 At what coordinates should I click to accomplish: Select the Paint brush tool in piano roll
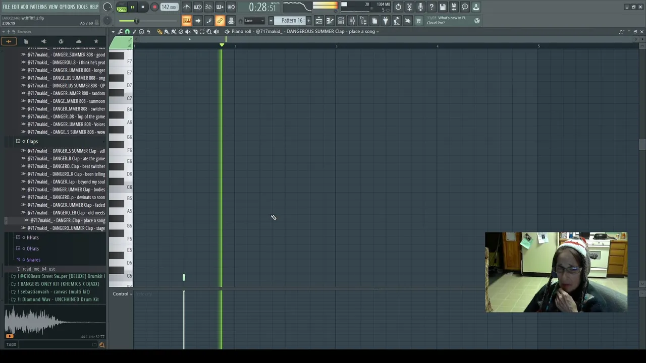tap(167, 31)
